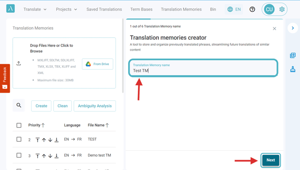This screenshot has width=300, height=170.
Task: Move Demo test TM row down
Action: 50,156
